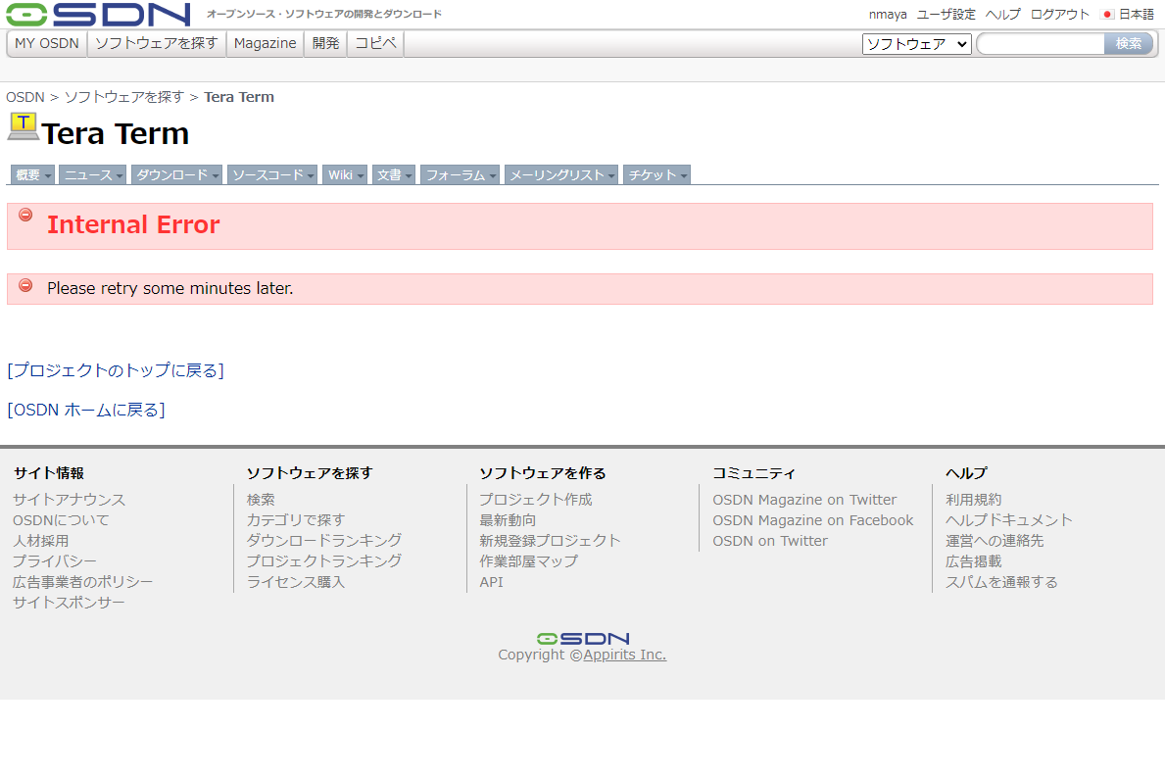The height and width of the screenshot is (778, 1165).
Task: Open the コピペ nav tab
Action: pyautogui.click(x=375, y=43)
